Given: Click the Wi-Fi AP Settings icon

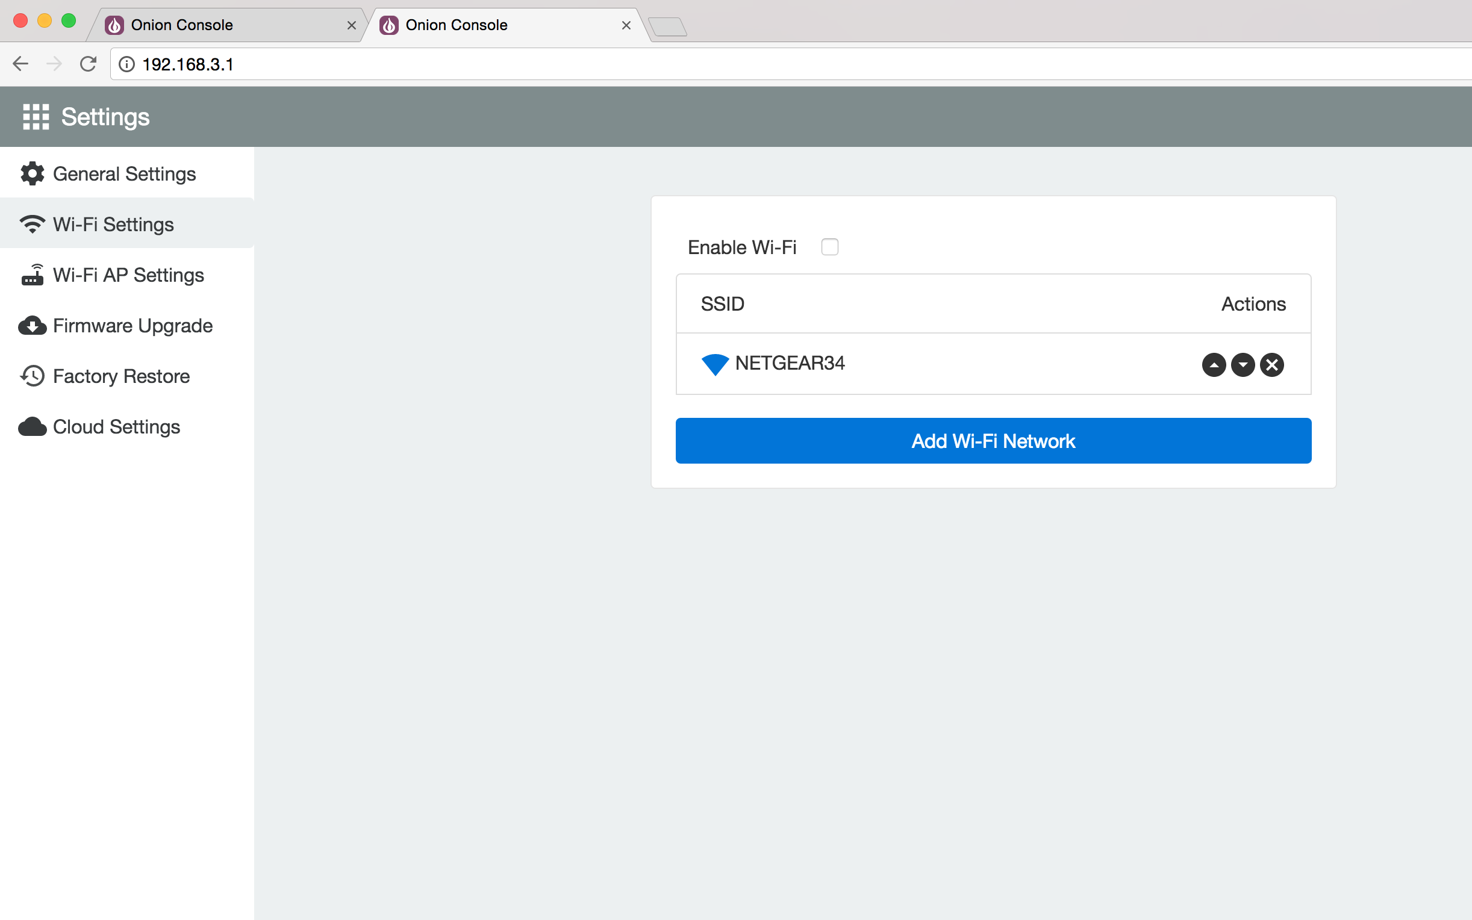Looking at the screenshot, I should pyautogui.click(x=31, y=273).
